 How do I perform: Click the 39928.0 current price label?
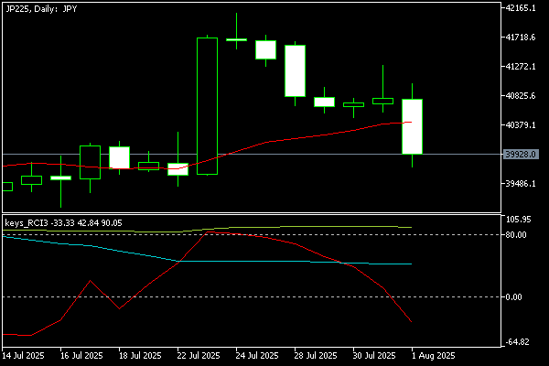[521, 154]
